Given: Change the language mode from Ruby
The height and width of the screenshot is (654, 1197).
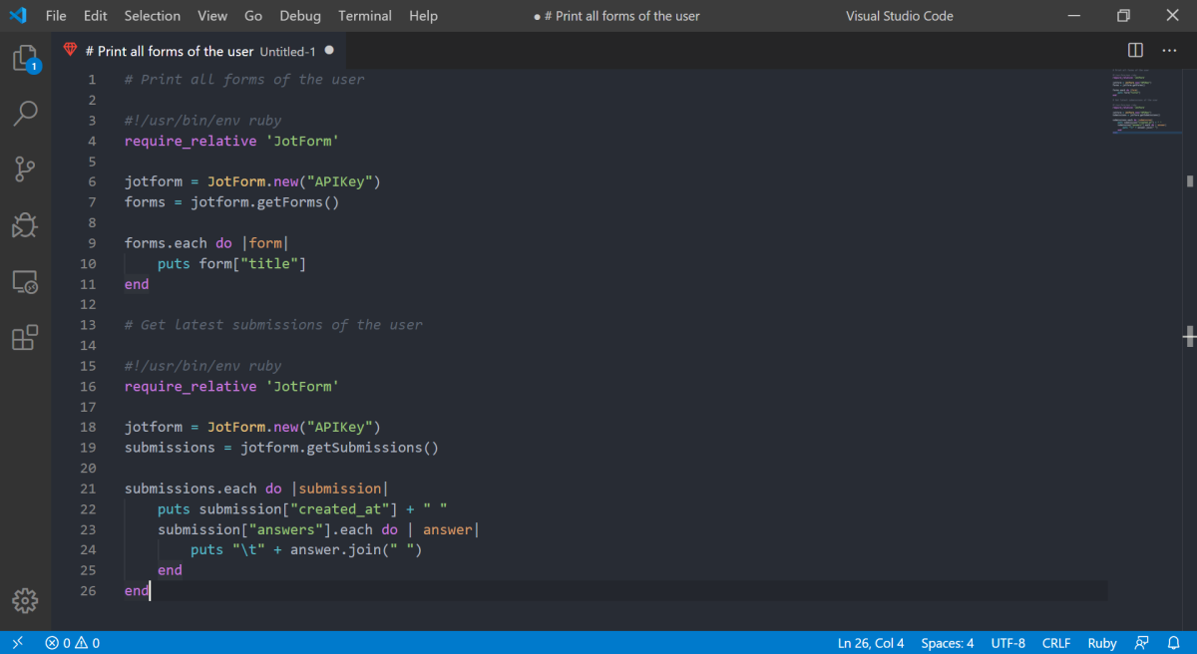Looking at the screenshot, I should click(x=1101, y=643).
